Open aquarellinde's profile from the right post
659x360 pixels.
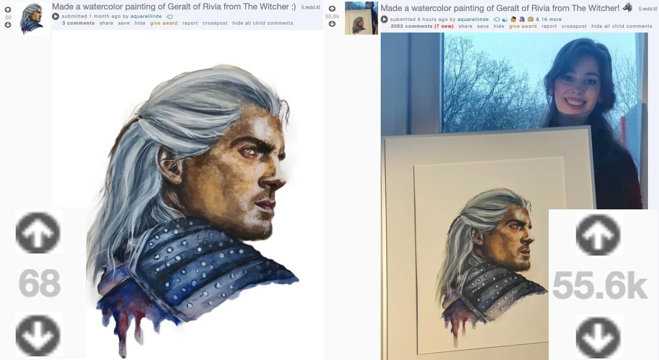point(473,19)
